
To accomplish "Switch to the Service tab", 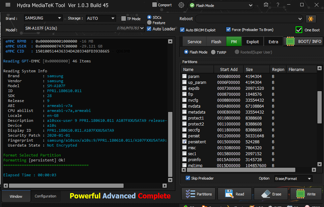I will 194,42.
